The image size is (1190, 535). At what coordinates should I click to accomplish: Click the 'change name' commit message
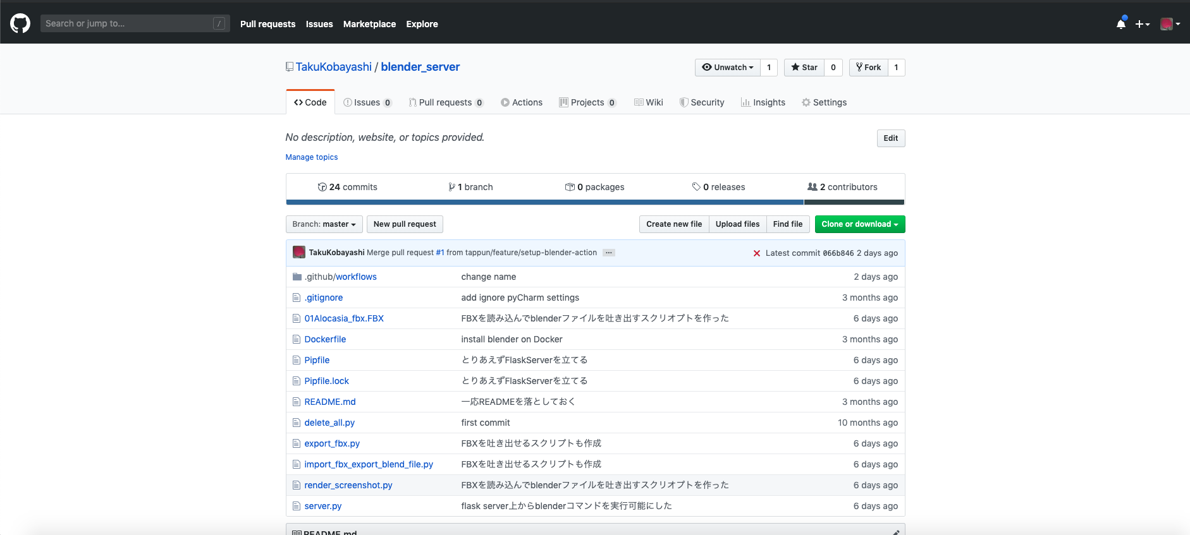click(x=489, y=277)
